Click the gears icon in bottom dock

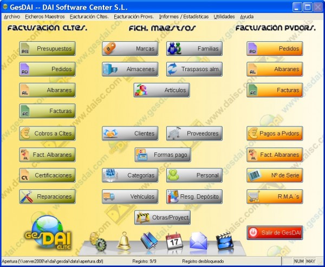[97, 241]
